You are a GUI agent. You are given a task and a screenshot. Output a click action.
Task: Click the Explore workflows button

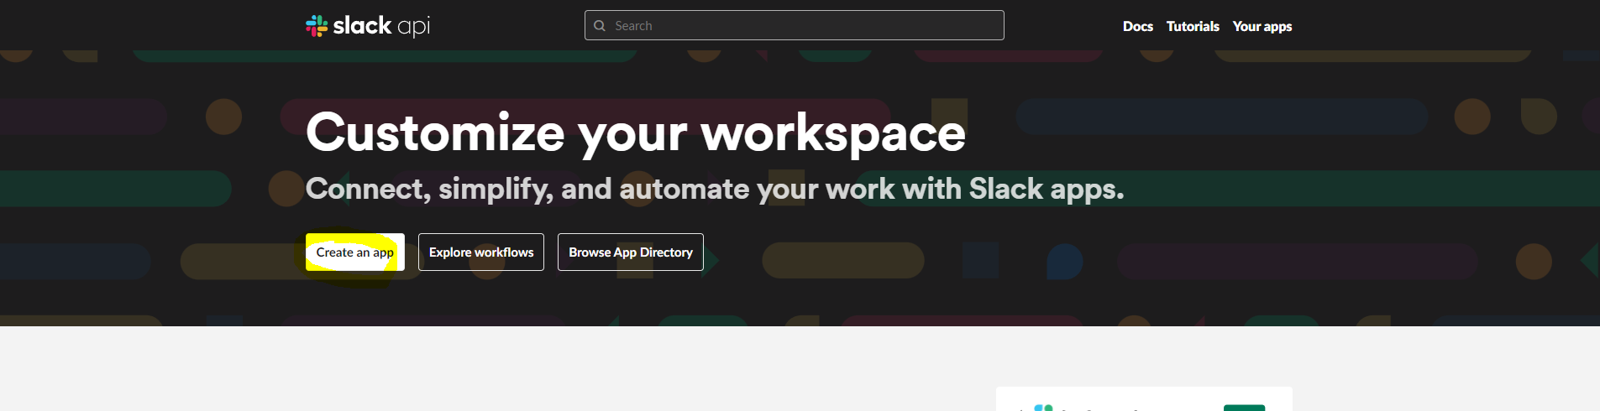481,252
